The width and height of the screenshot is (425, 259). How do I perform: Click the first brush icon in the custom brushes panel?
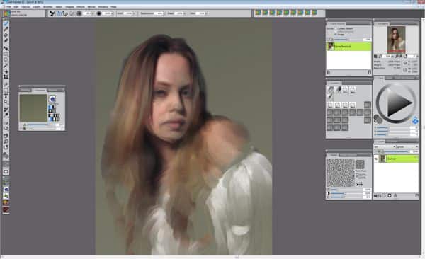click(x=330, y=89)
